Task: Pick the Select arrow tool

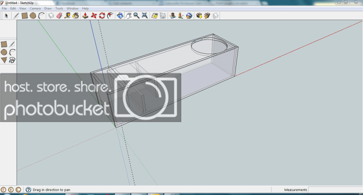Action: point(6,16)
